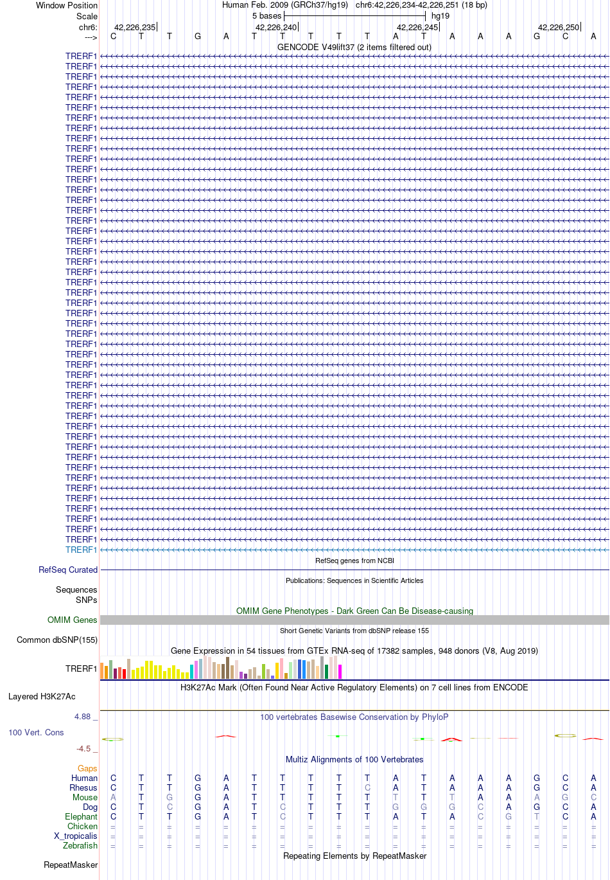The width and height of the screenshot is (610, 880).
Task: Click the hg19 assembly label by scale
Action: [440, 15]
